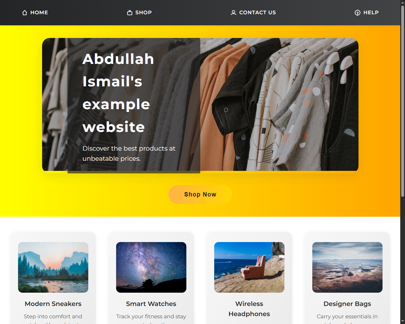Open the Modern Sneakers product image
Viewport: 405px width, 324px height.
53,267
